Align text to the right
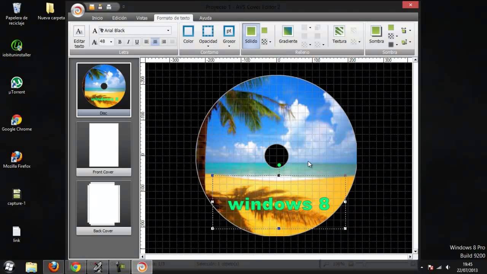This screenshot has height=274, width=487. [x=164, y=42]
